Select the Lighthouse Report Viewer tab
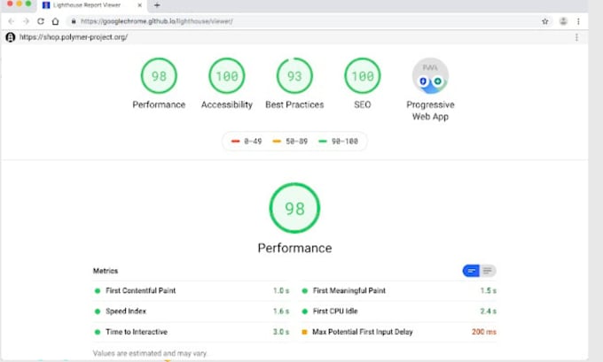 point(91,5)
